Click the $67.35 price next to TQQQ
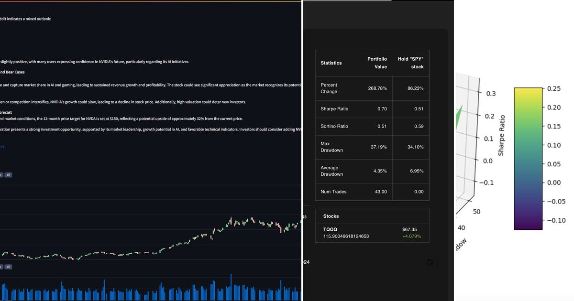Image resolution: width=574 pixels, height=301 pixels. 409,229
